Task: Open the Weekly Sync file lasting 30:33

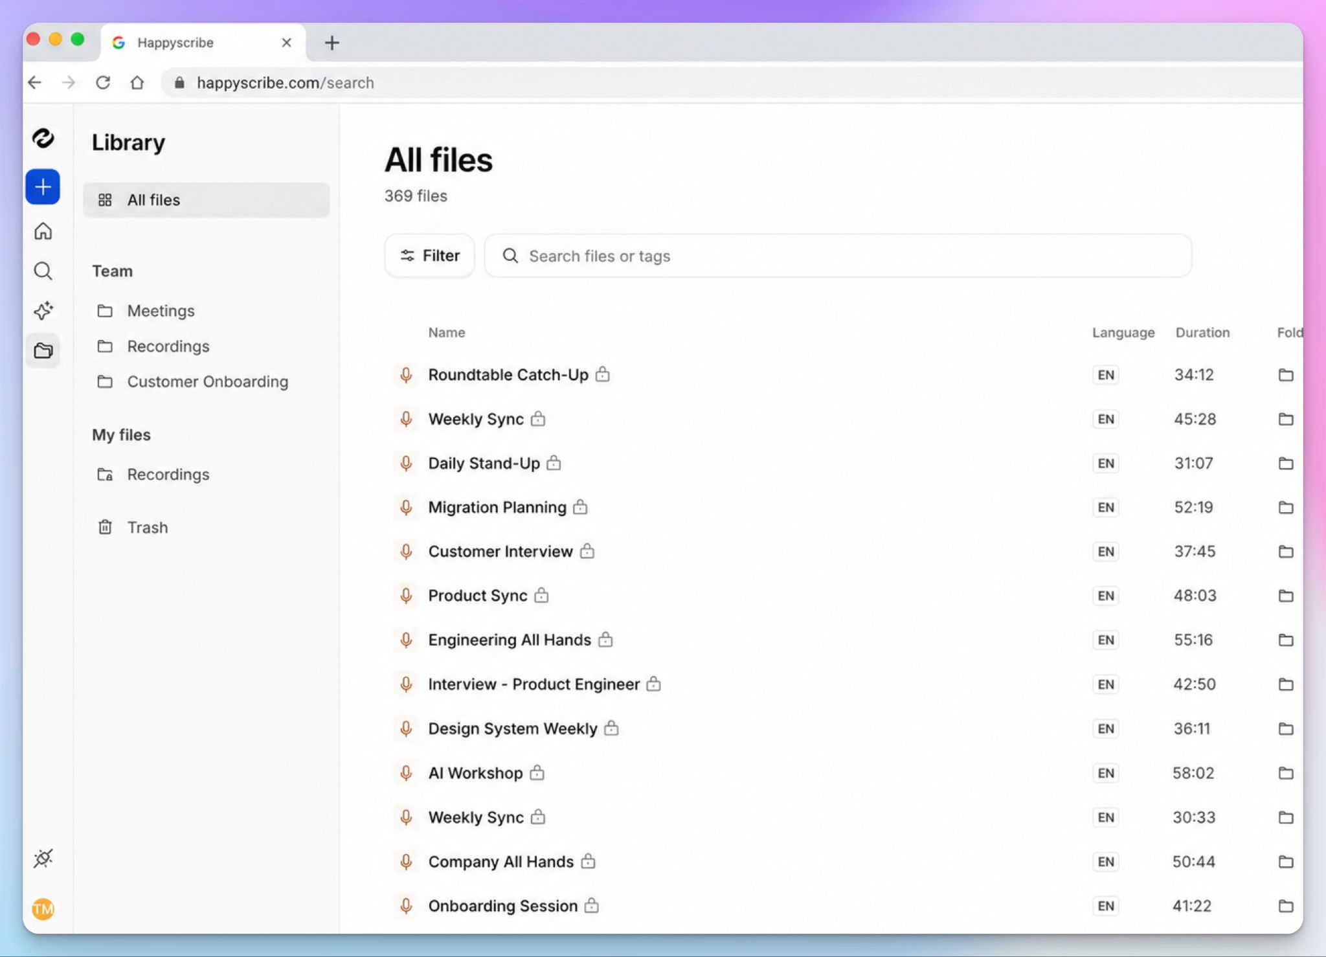Action: pos(476,817)
